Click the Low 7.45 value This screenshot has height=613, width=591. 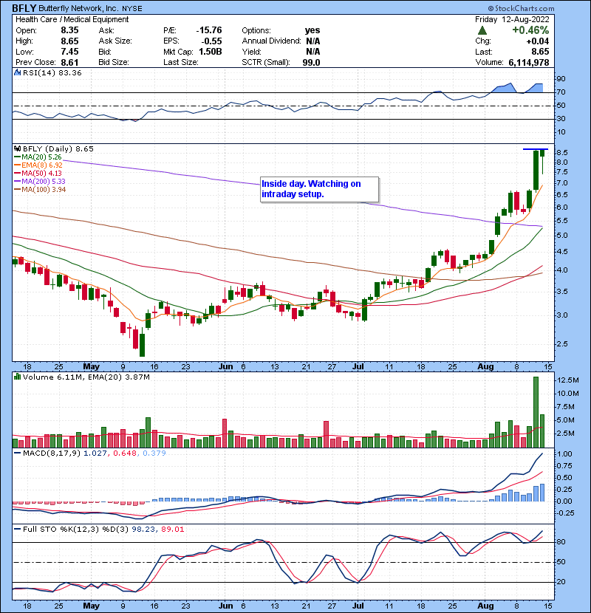[69, 52]
